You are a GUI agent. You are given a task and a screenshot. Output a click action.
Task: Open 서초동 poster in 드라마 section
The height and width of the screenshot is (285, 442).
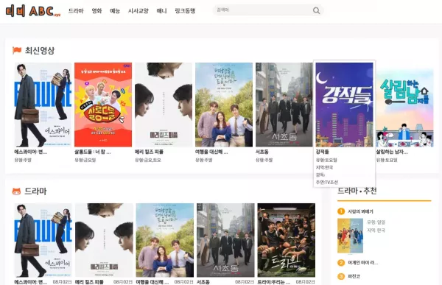(225, 240)
